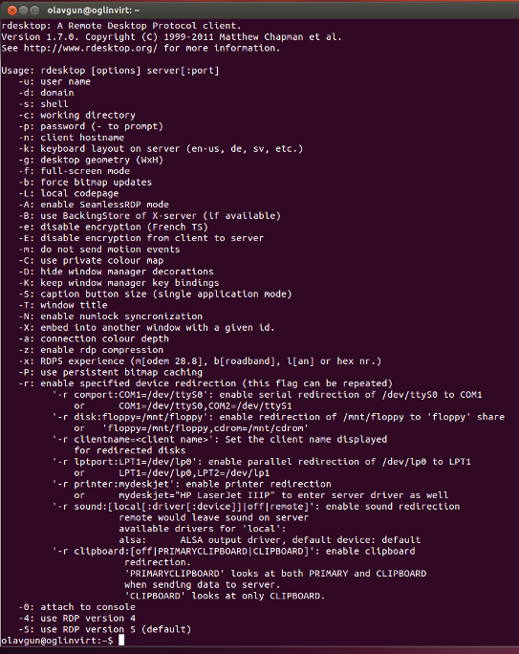Click the '-r sound:[local' redirection line
The height and width of the screenshot is (654, 519).
click(x=256, y=507)
